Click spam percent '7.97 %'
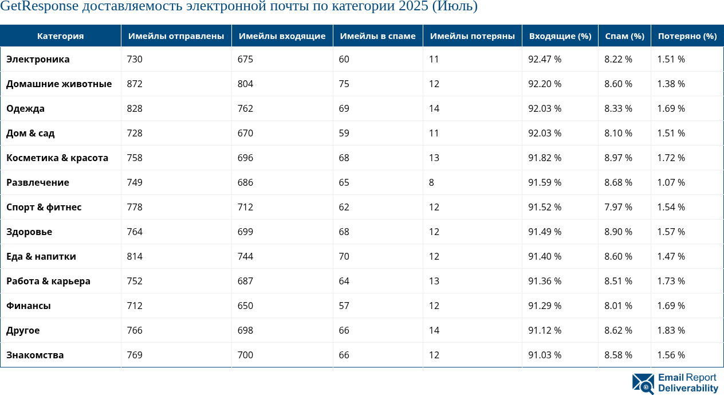 coord(619,207)
